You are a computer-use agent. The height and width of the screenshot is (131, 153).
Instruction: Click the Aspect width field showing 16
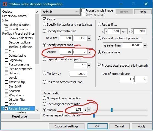tap(66, 52)
